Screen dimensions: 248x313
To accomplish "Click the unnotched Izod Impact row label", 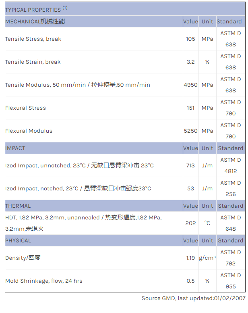I will coord(79,165).
